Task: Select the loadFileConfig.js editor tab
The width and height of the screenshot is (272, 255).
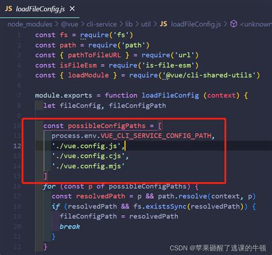Action: [40, 9]
